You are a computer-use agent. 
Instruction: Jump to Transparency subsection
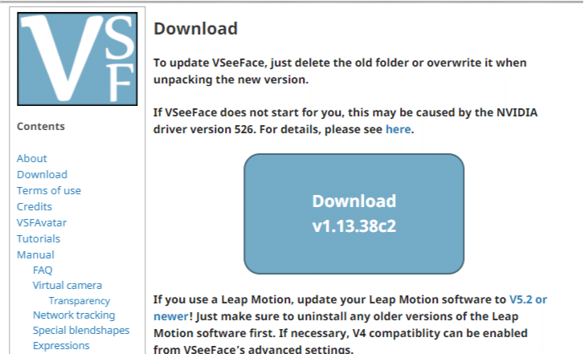(x=80, y=300)
